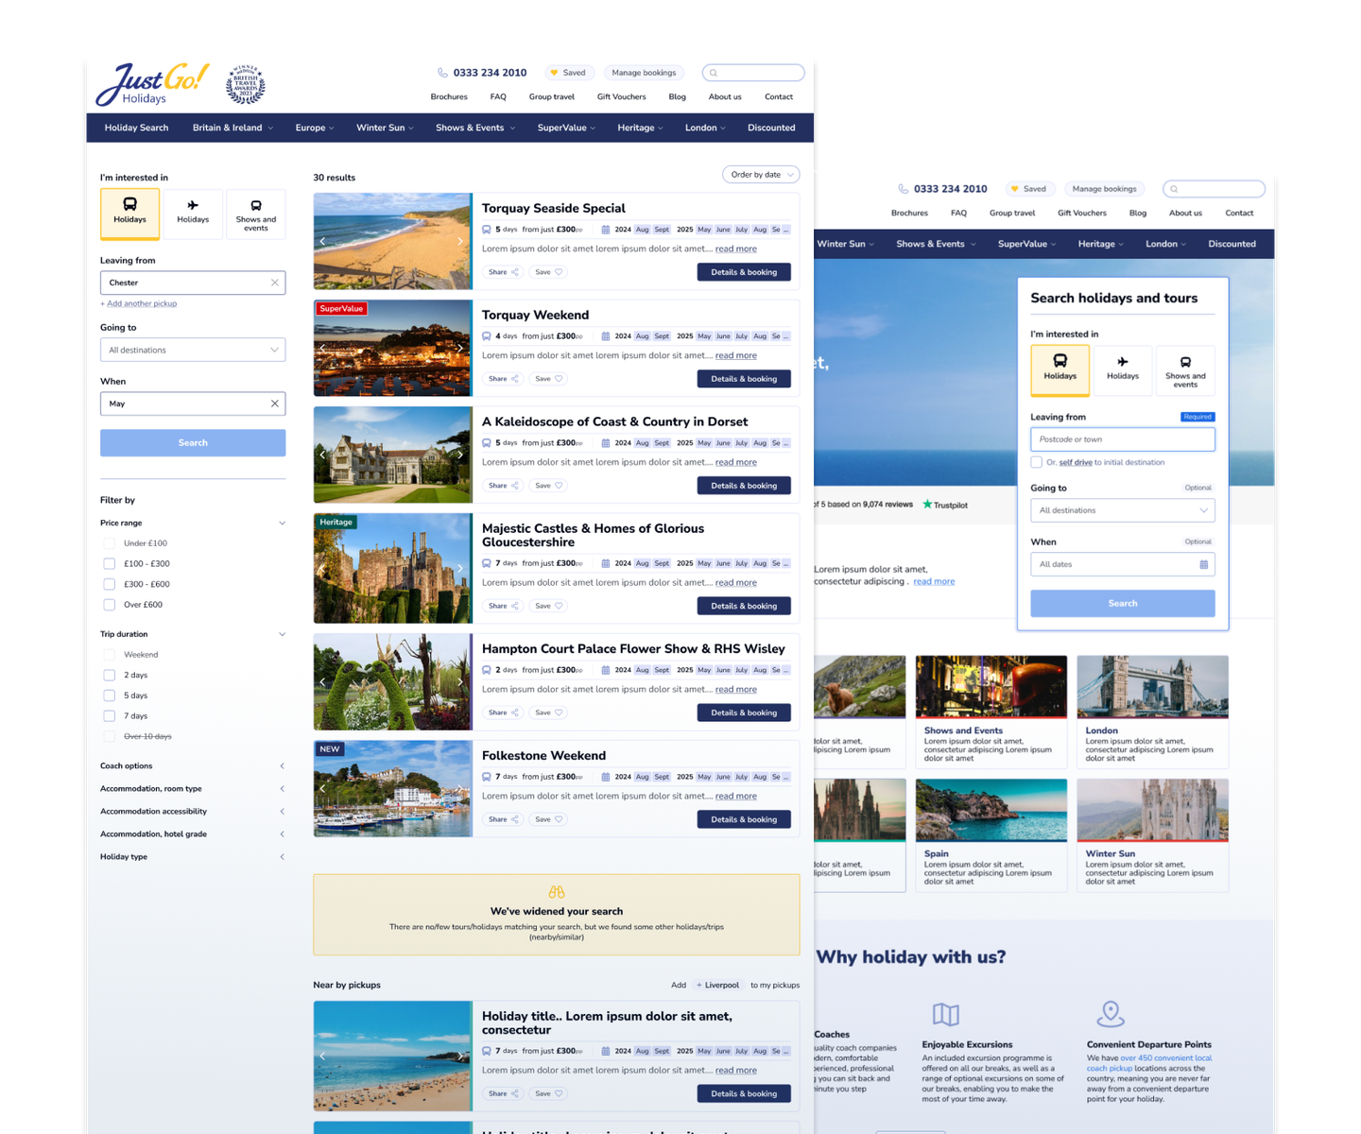Enable the 5 days trip duration checkbox
The width and height of the screenshot is (1361, 1134).
(x=110, y=696)
